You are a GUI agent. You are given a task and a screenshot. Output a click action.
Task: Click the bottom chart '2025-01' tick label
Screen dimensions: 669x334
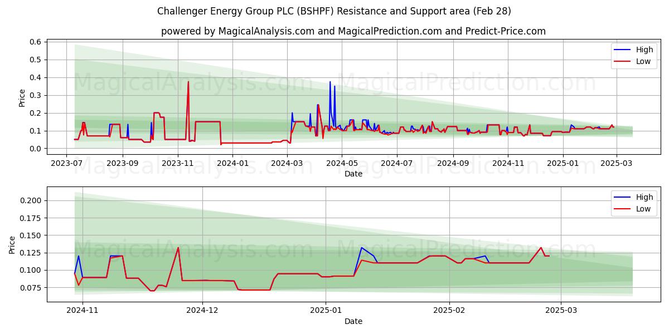coord(326,311)
